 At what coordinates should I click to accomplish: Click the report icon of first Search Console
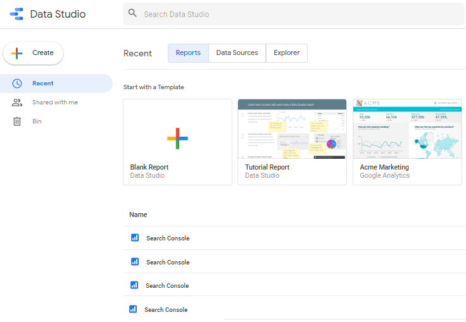click(135, 238)
